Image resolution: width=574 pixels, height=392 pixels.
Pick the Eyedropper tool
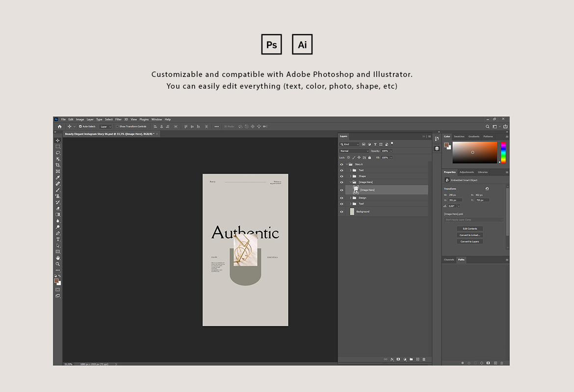point(58,177)
